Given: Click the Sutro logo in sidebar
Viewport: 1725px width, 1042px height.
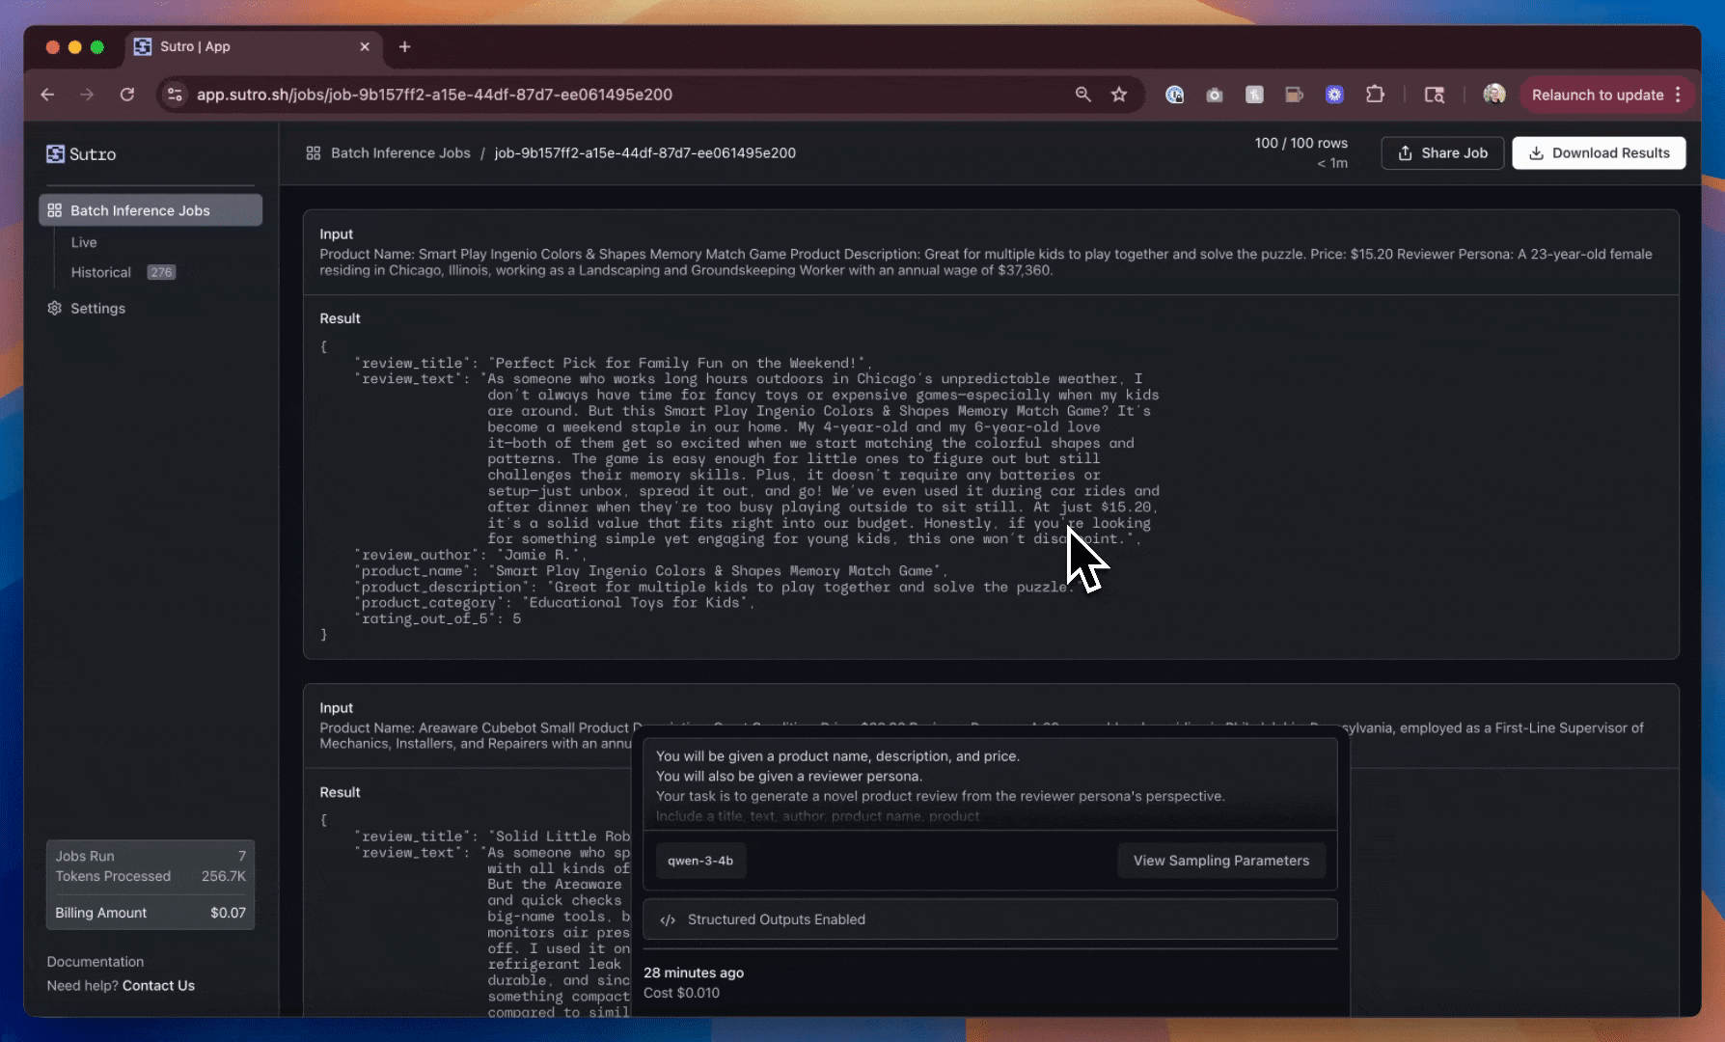Looking at the screenshot, I should coord(81,154).
